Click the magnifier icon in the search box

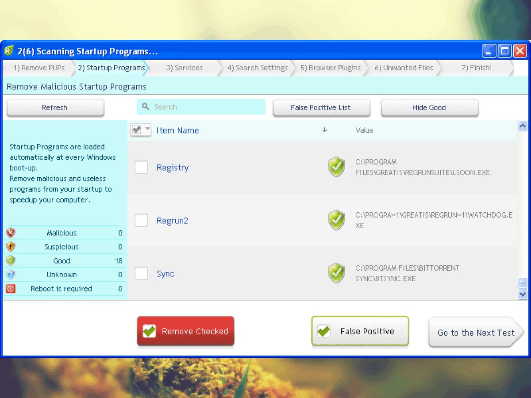(x=146, y=107)
